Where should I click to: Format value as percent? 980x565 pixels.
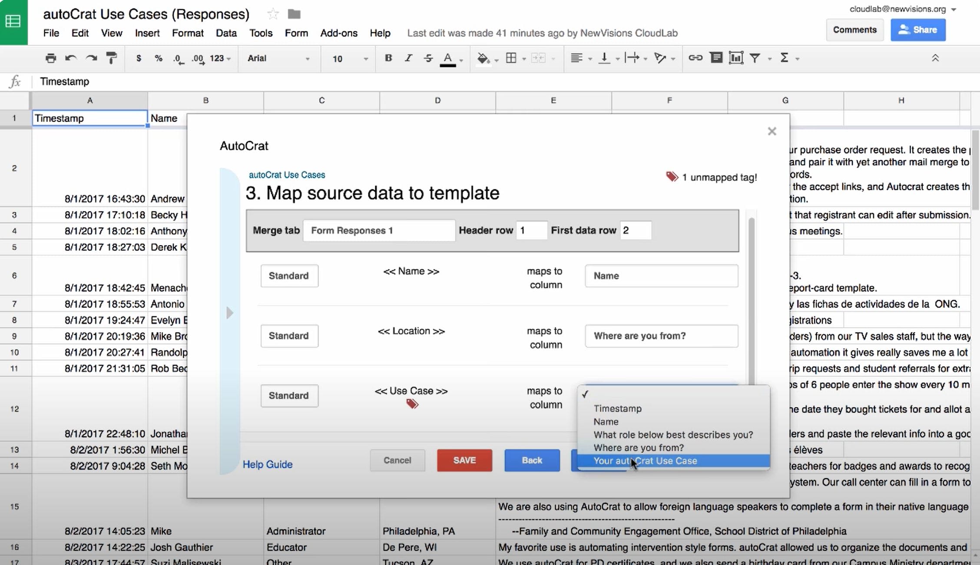point(159,58)
